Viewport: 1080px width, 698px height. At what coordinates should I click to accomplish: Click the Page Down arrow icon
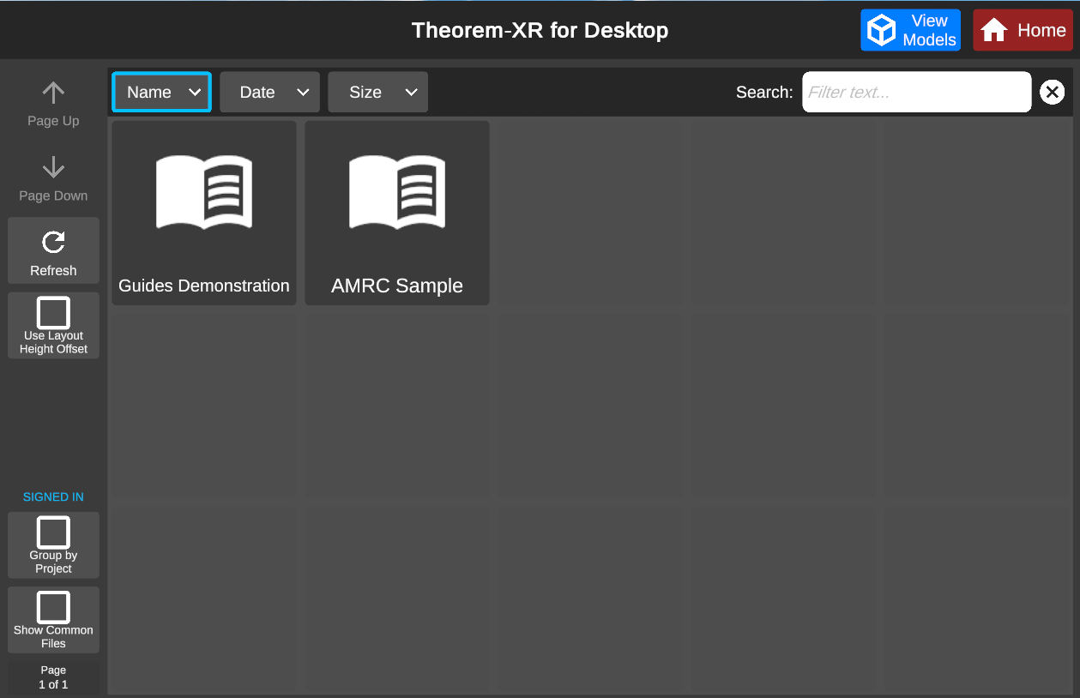pyautogui.click(x=53, y=167)
